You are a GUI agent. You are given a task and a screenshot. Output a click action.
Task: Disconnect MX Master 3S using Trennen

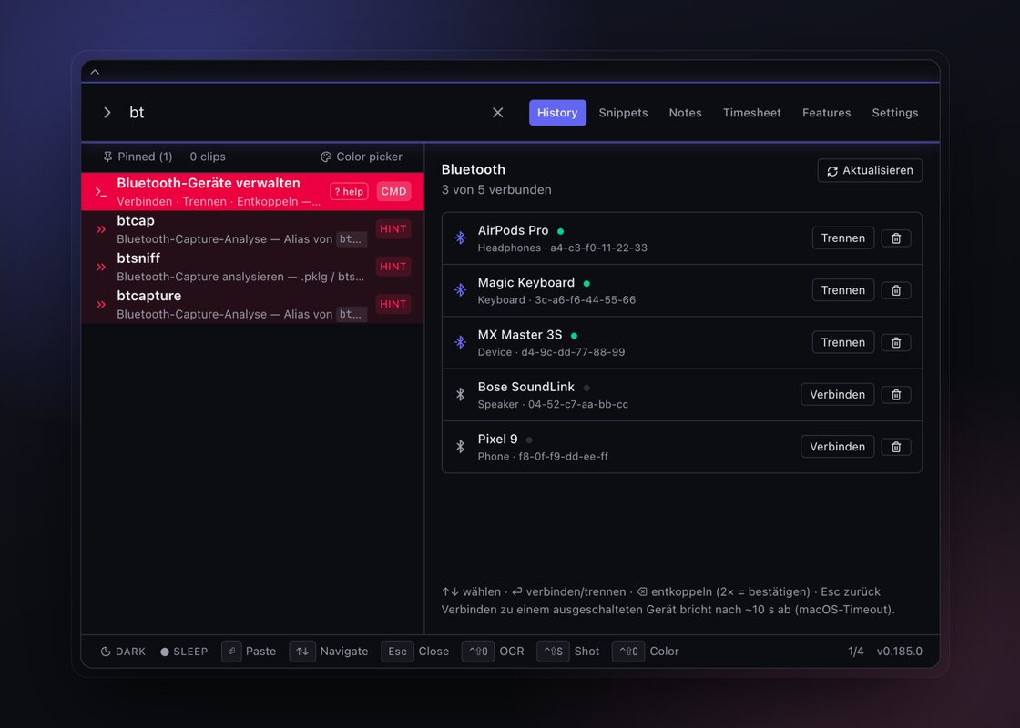pyautogui.click(x=843, y=342)
